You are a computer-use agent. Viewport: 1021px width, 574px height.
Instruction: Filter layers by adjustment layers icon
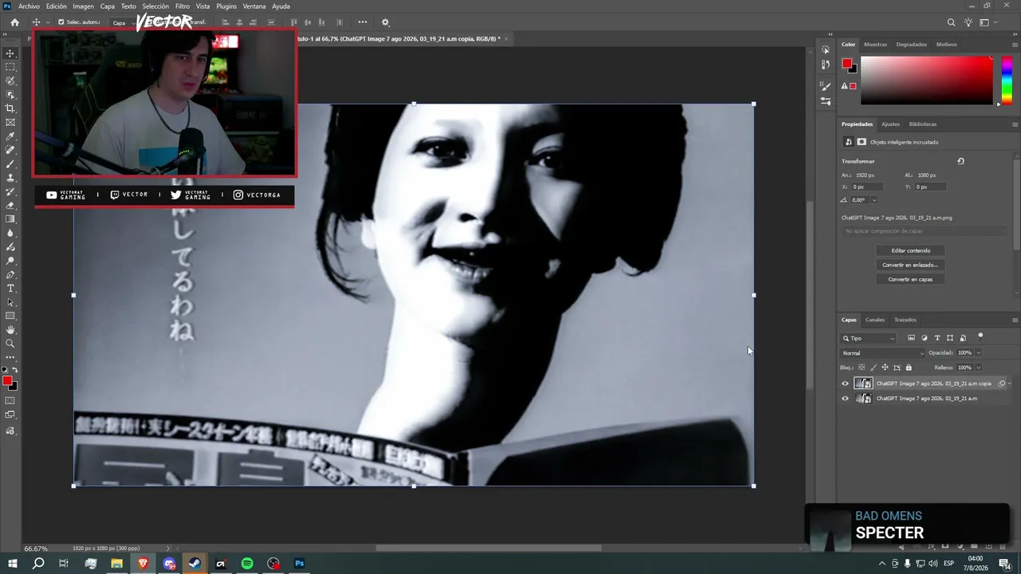(x=924, y=338)
